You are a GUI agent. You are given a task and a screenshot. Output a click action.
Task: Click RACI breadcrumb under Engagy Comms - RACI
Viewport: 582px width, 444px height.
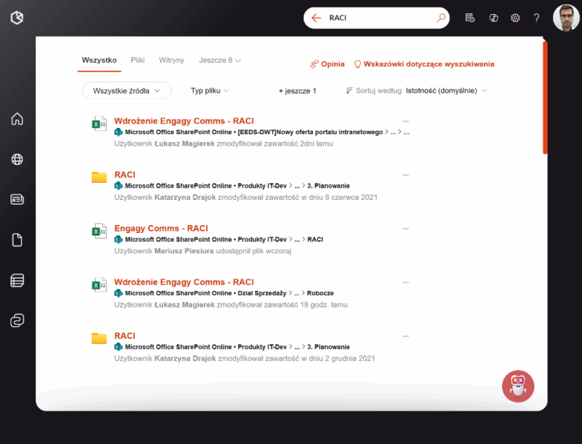coord(315,240)
